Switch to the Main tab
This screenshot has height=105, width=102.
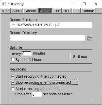6,11
